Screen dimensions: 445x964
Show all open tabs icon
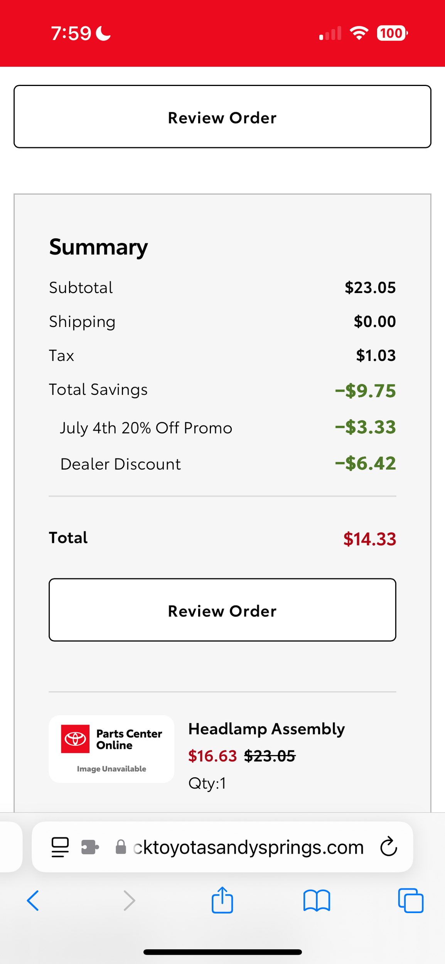[411, 901]
